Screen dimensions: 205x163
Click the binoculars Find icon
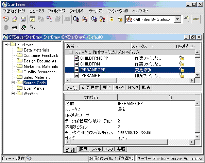tap(24, 28)
